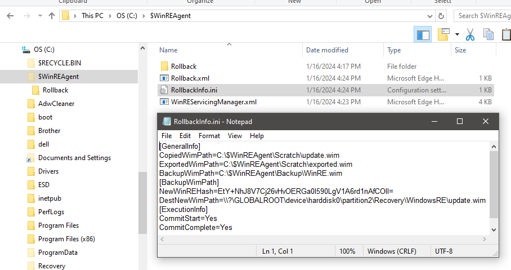Image resolution: width=511 pixels, height=270 pixels.
Task: Open the recent locations dropdown
Action: click(x=39, y=16)
